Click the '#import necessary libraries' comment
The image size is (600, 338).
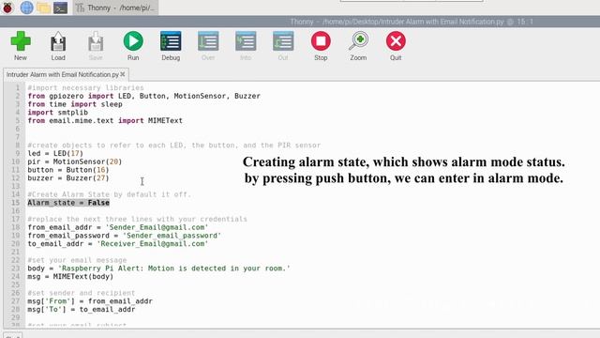coord(85,87)
